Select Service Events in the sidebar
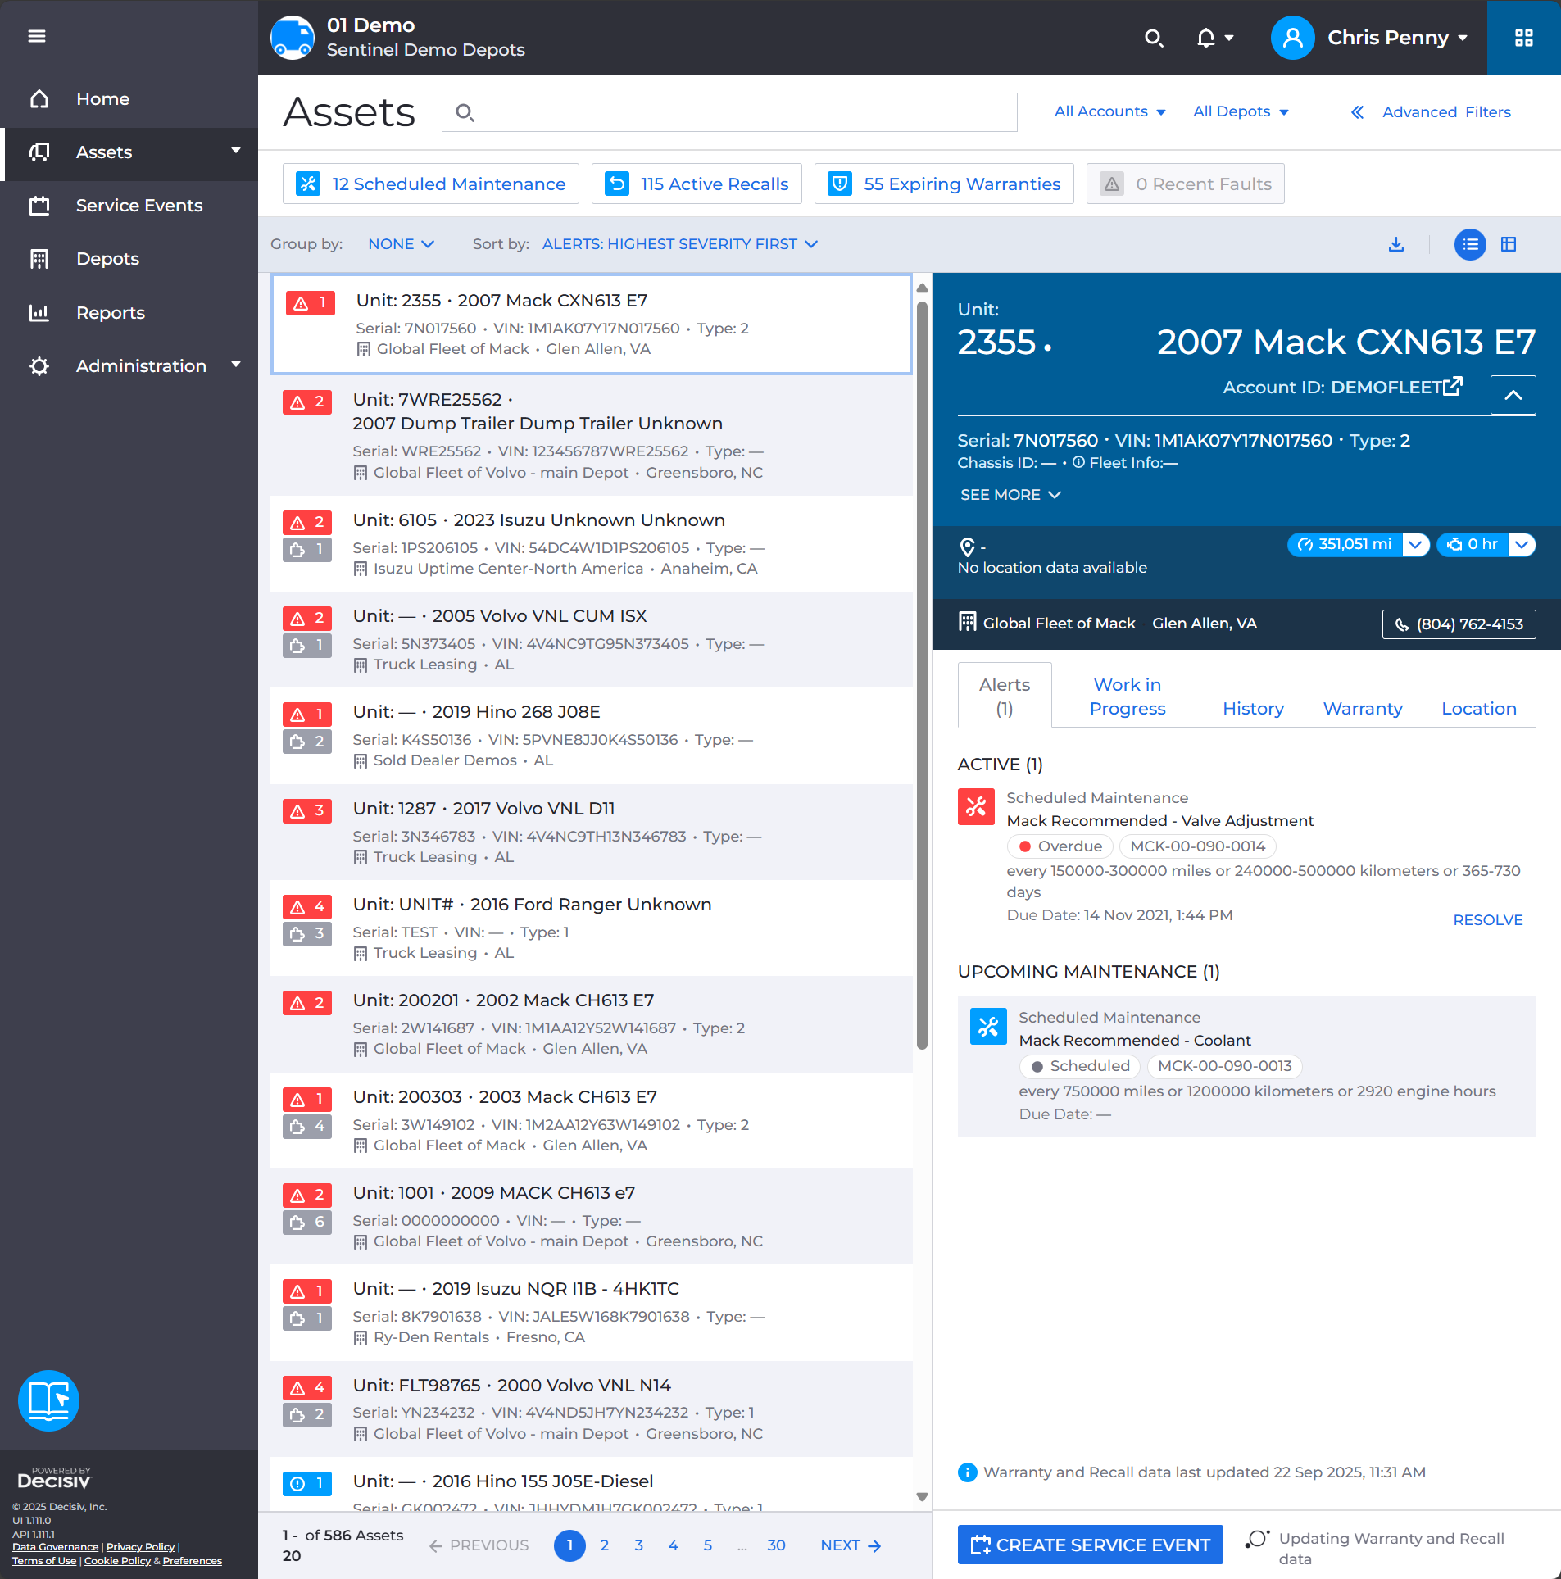 tap(138, 205)
